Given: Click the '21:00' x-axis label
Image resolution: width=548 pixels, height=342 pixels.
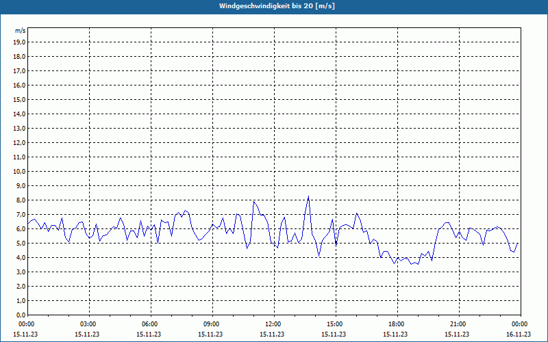Looking at the screenshot, I should point(458,324).
